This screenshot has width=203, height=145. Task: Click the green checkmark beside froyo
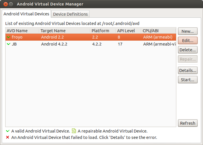pos(8,37)
